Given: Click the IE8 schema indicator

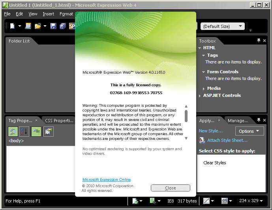Looking at the screenshot, I should (171, 201).
